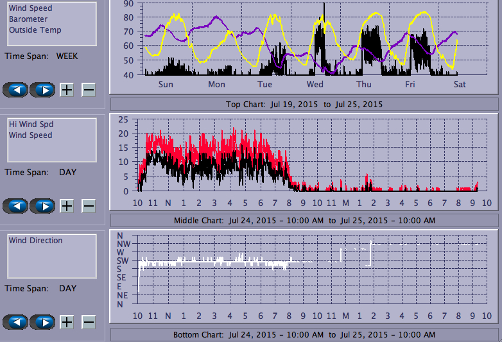Click minus button under the Wind Direction list
Viewport: 502px width, 342px height.
click(x=89, y=322)
